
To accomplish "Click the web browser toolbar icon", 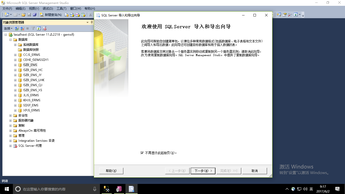I will 295,15.
